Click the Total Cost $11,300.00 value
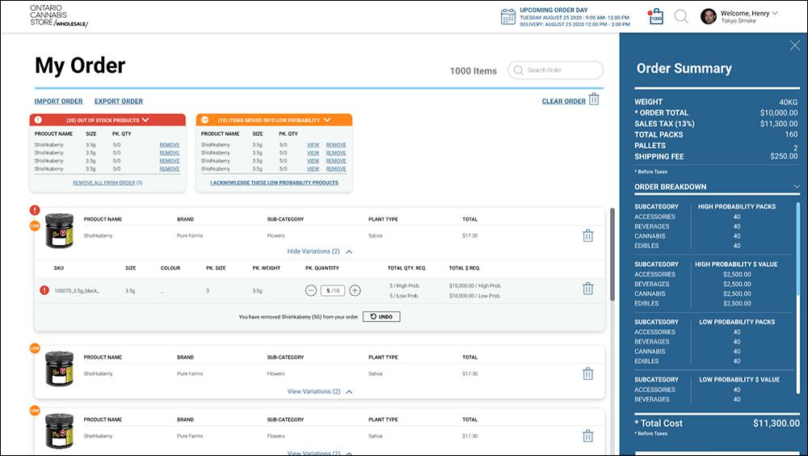 [x=776, y=424]
